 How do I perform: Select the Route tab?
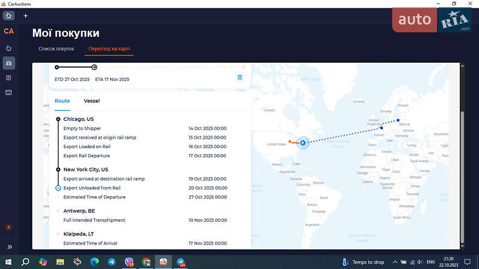62,101
